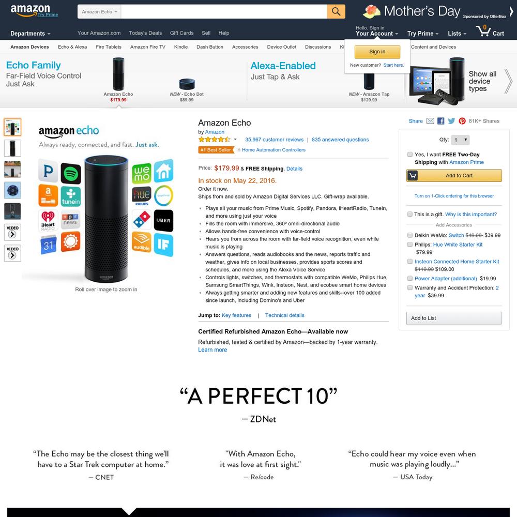Share on Twitter bird icon
This screenshot has width=517, height=517.
click(x=451, y=121)
